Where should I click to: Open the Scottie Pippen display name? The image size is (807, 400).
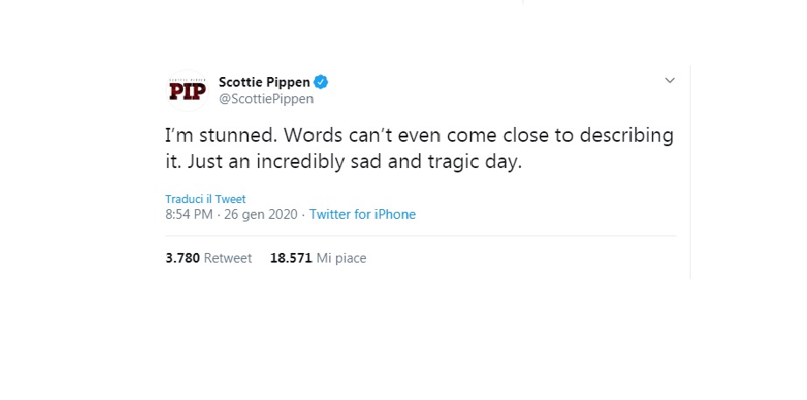click(264, 82)
